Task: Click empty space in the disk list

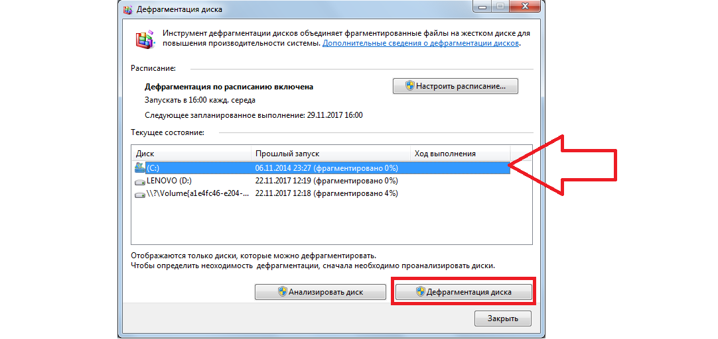Action: (332, 225)
